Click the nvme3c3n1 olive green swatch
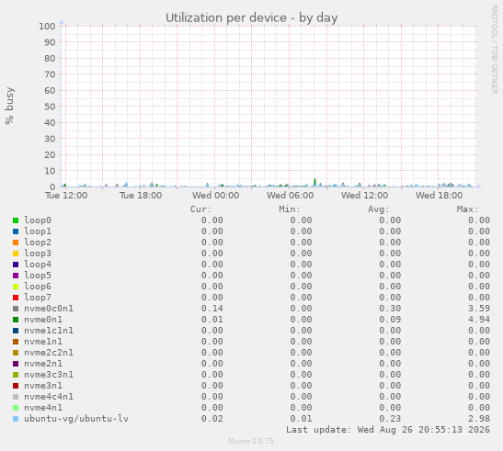This screenshot has height=451, width=503. 16,375
